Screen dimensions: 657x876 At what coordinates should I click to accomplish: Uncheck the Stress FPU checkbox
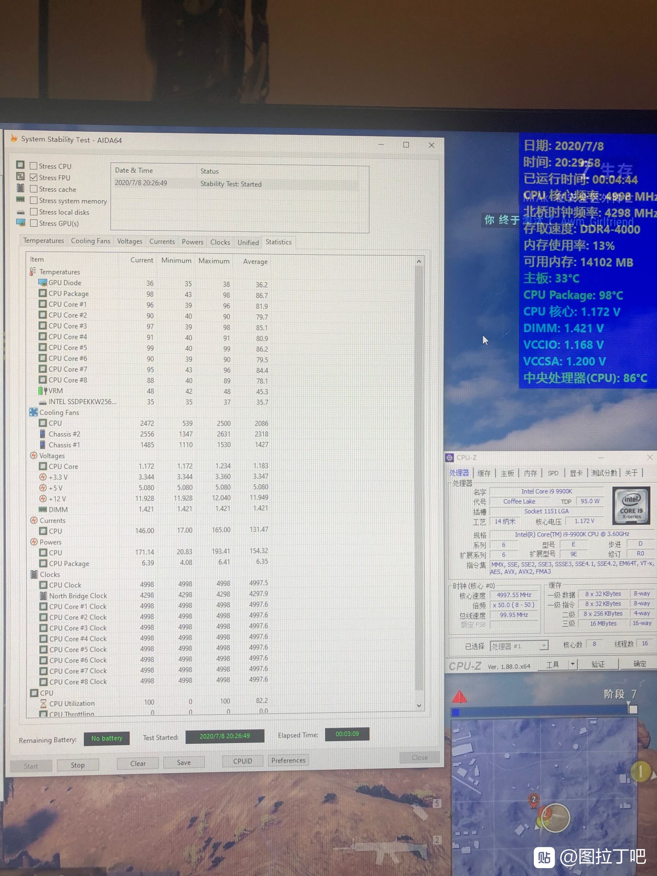pos(34,177)
